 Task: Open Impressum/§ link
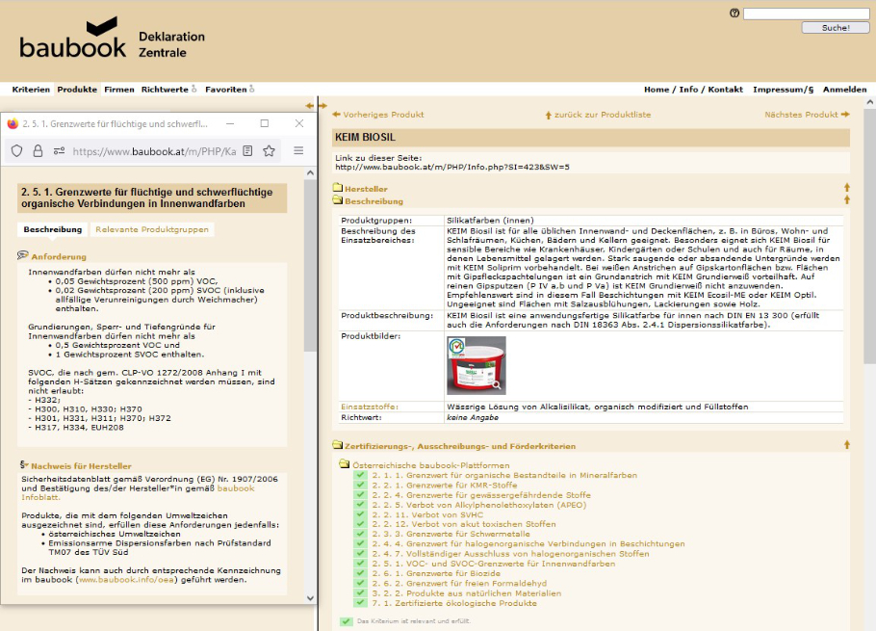[x=783, y=90]
